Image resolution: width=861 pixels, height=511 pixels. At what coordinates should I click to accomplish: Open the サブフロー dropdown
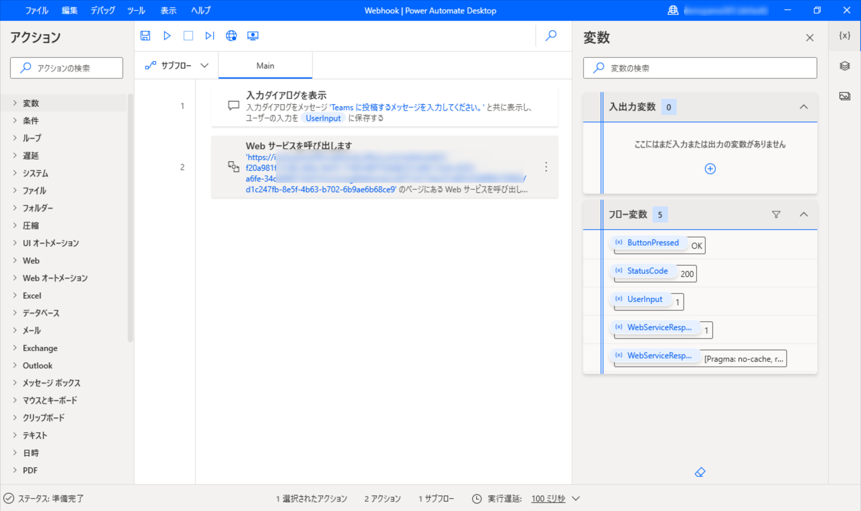177,66
